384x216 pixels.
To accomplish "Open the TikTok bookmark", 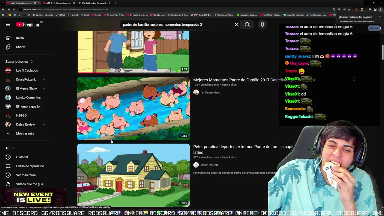I will (x=61, y=15).
